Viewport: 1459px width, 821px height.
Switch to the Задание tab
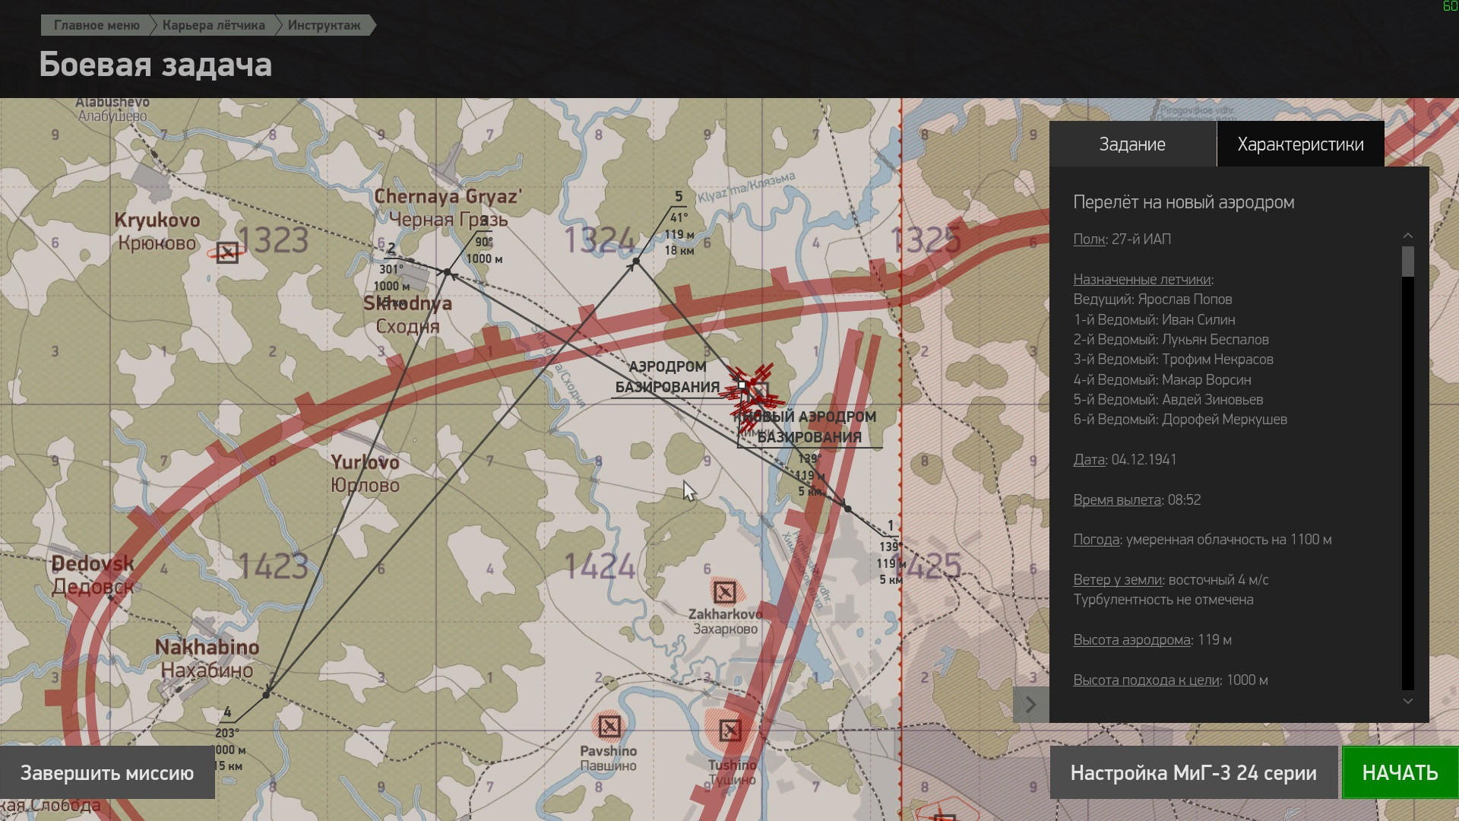pos(1132,144)
